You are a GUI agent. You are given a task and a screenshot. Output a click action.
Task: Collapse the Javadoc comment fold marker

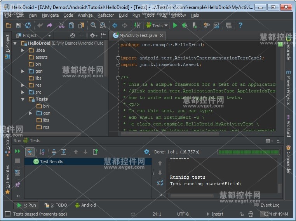click(x=118, y=78)
